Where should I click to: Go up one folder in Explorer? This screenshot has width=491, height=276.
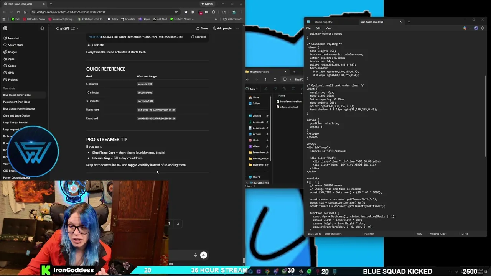point(265,79)
